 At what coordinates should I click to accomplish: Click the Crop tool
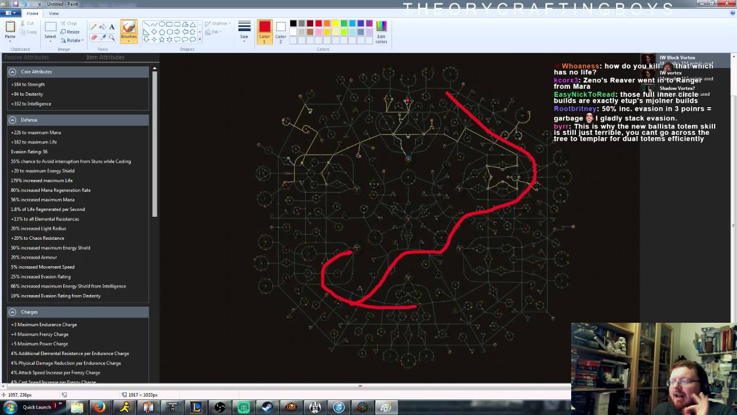click(69, 24)
